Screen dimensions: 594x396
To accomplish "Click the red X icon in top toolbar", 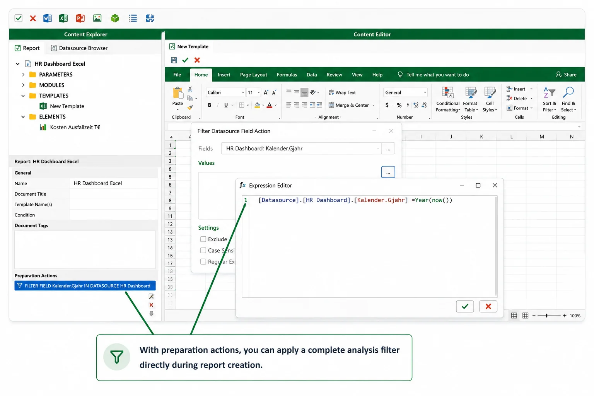I will pyautogui.click(x=33, y=18).
